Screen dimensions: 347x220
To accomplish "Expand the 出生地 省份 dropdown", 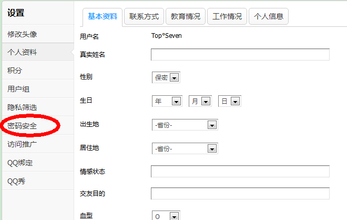I will (185, 125).
